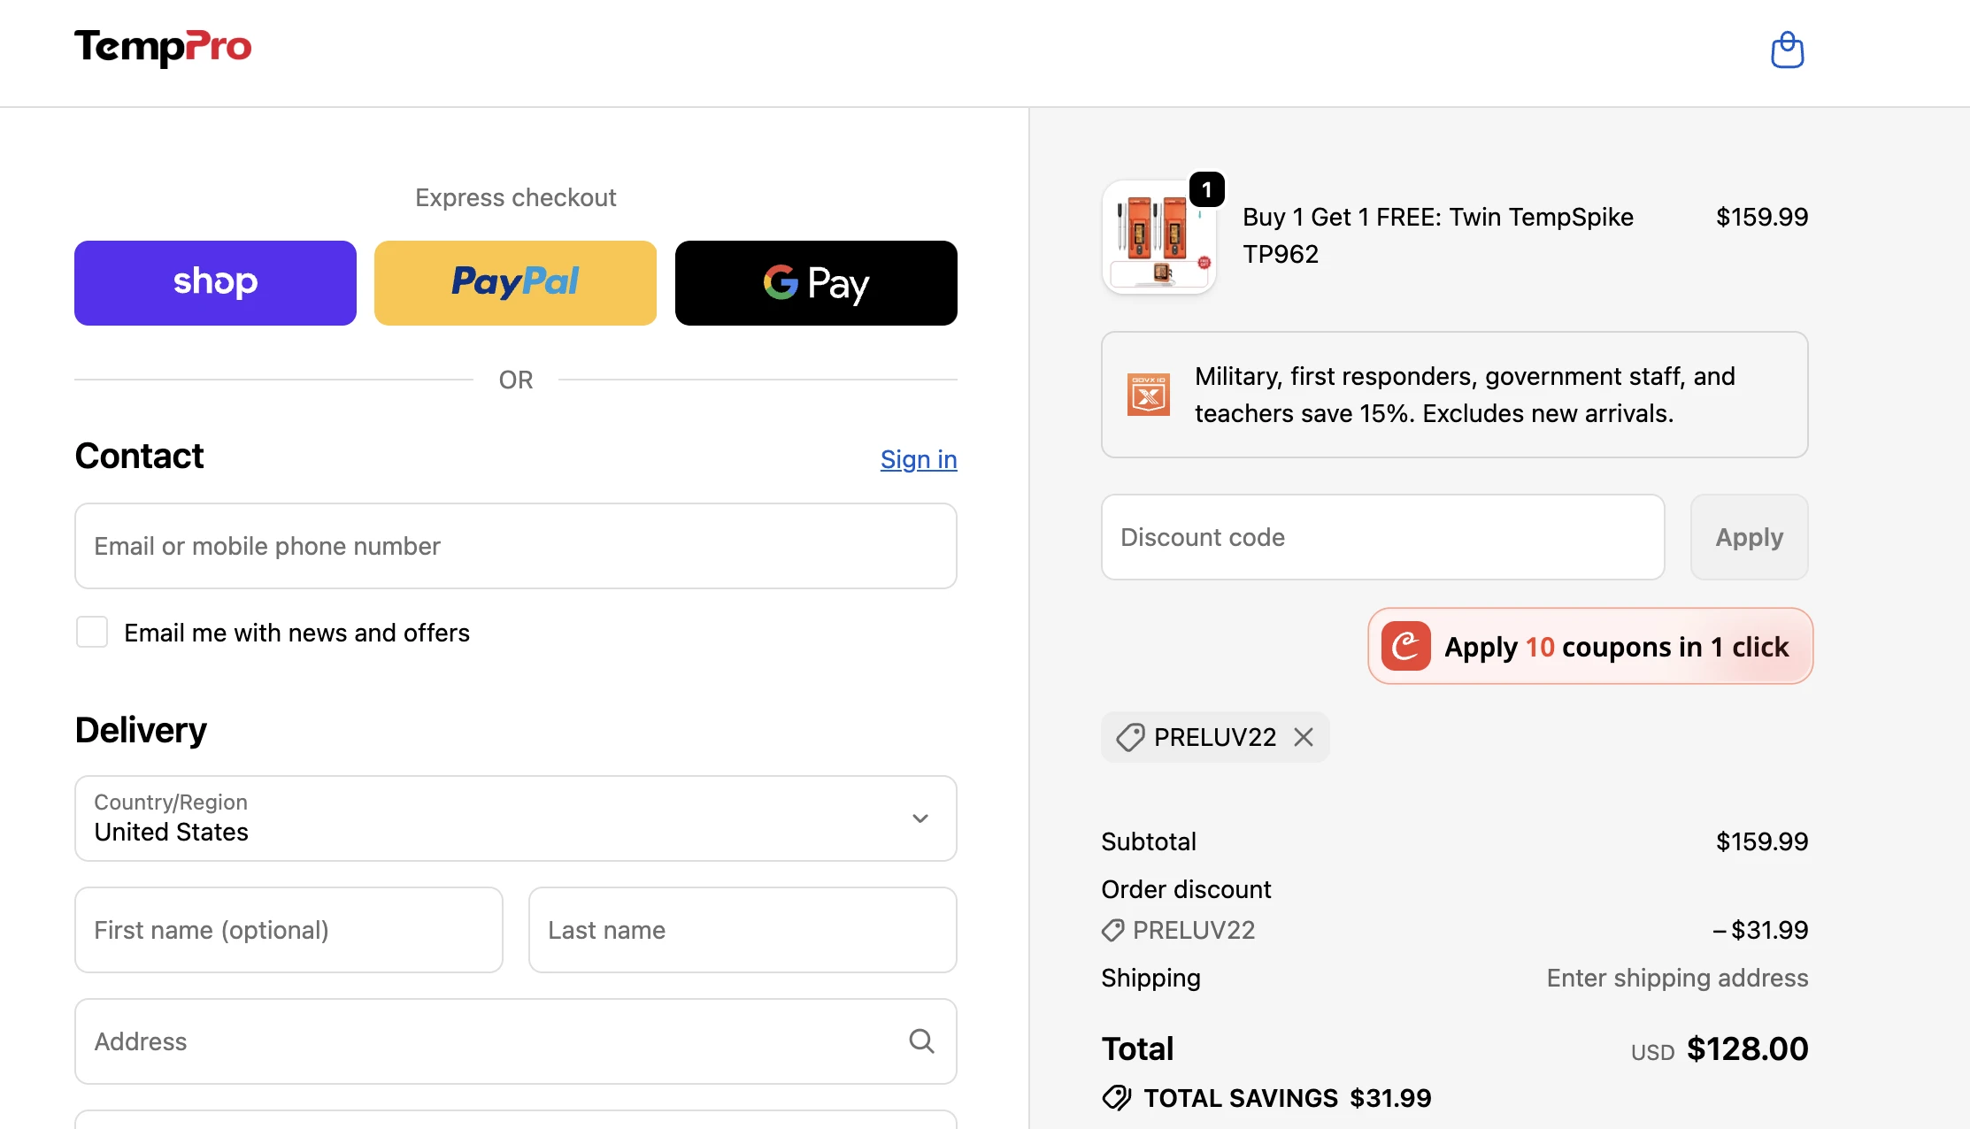Remove the PRELUV22 discount code
Viewport: 1970px width, 1129px height.
[1304, 737]
